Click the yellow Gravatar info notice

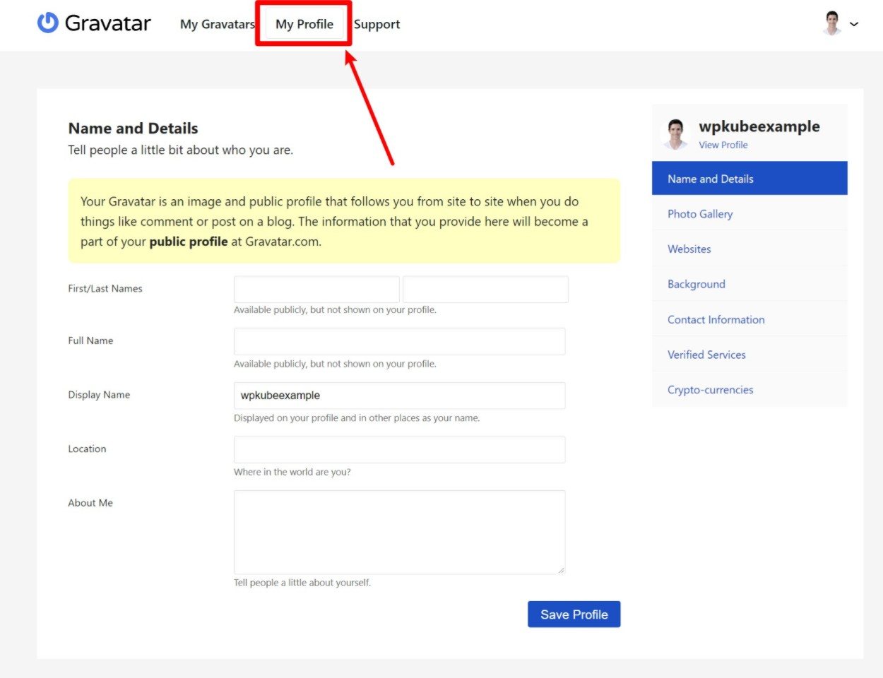click(344, 221)
